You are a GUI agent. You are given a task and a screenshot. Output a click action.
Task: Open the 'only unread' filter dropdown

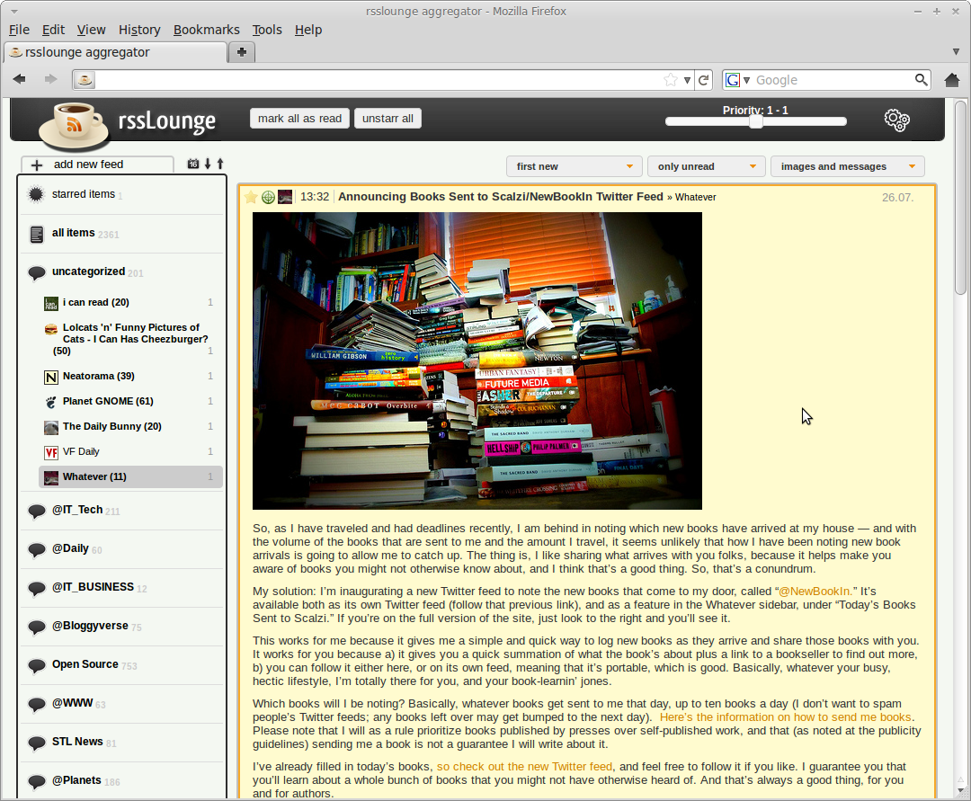(x=706, y=166)
